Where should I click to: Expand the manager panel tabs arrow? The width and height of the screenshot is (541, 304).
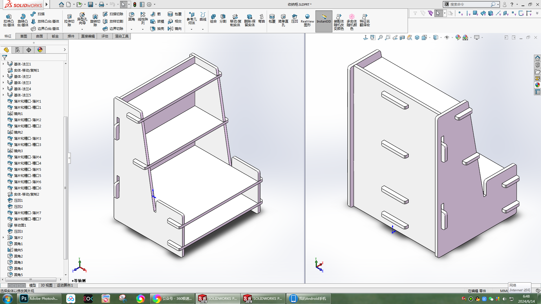(x=65, y=50)
